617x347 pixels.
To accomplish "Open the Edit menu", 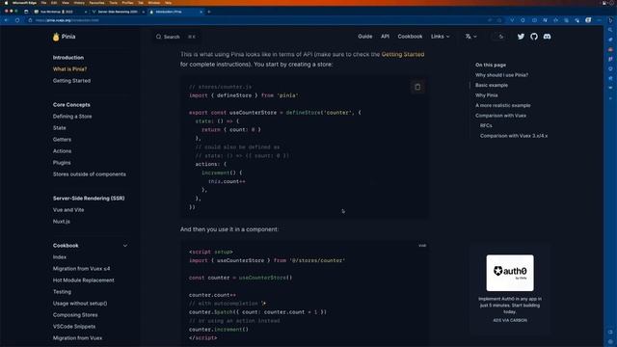I will (54, 3).
